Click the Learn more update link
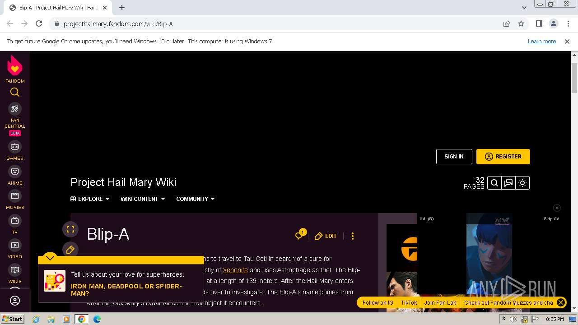The height and width of the screenshot is (325, 578). [x=542, y=42]
